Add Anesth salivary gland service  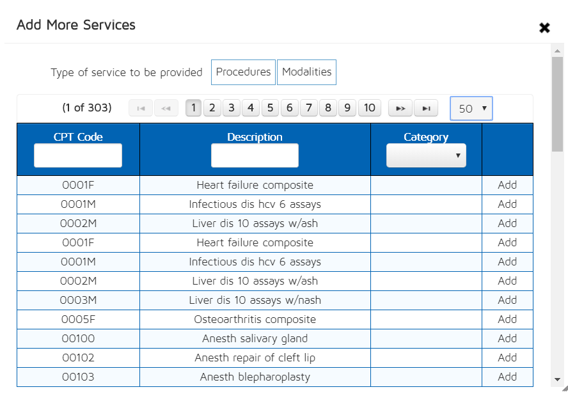(x=507, y=338)
